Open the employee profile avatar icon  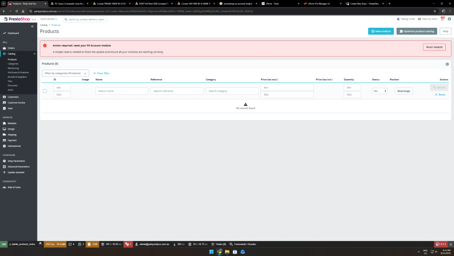point(449,19)
